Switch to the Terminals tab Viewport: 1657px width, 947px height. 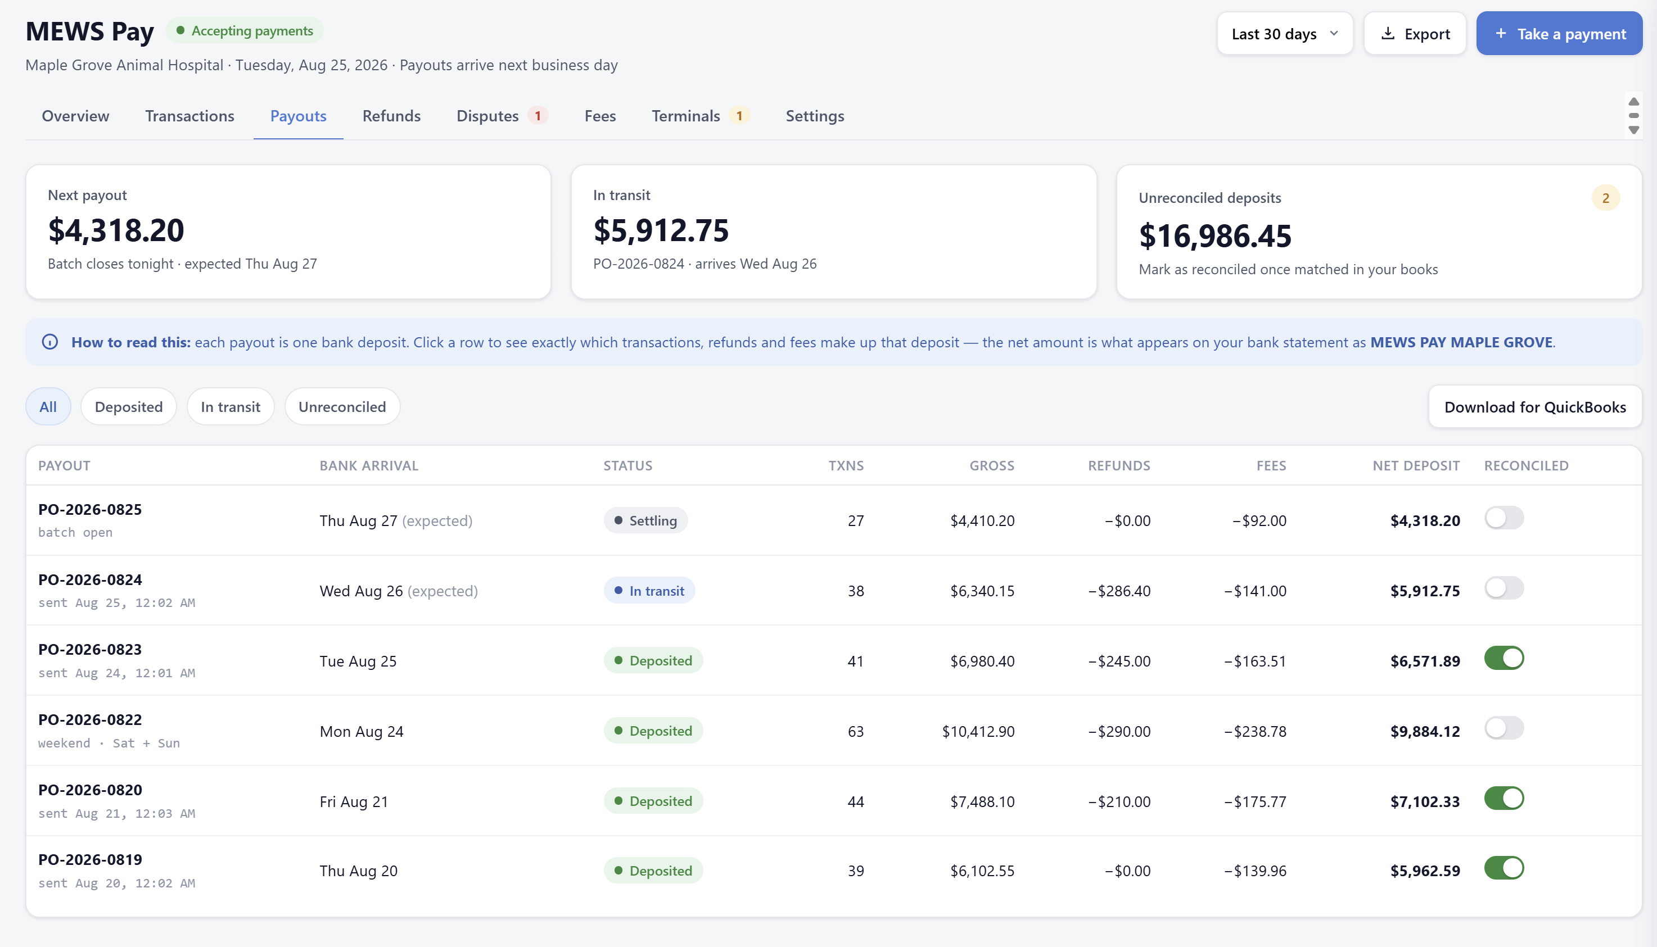[700, 116]
